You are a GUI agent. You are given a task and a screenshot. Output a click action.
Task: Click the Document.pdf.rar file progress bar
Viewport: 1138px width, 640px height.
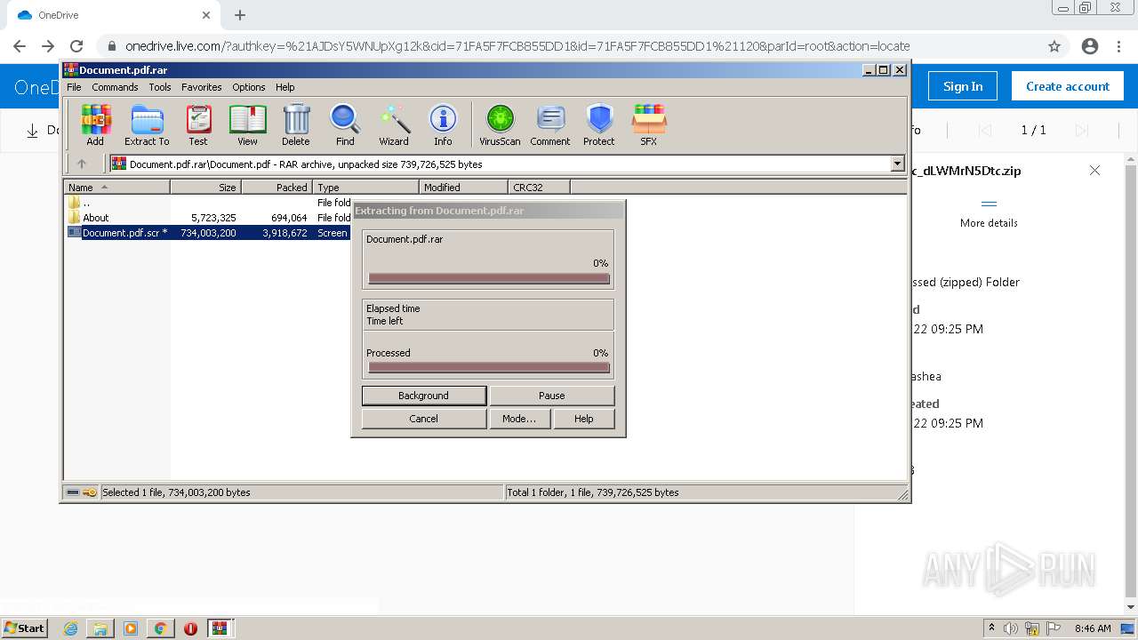pos(489,278)
